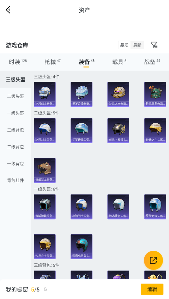Select the 装备 tab
The image size is (169, 299).
[86, 62]
